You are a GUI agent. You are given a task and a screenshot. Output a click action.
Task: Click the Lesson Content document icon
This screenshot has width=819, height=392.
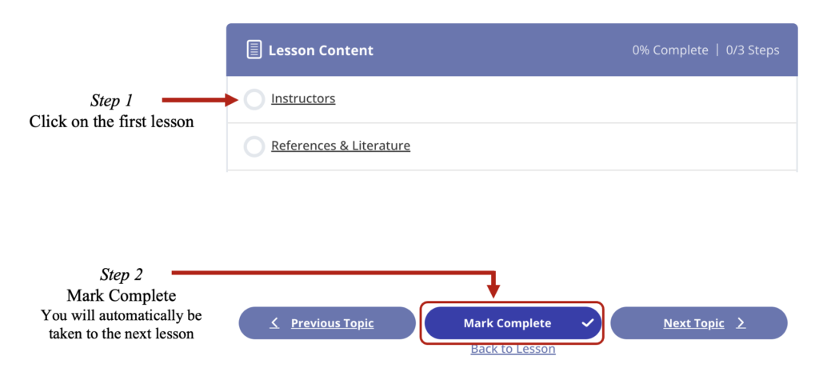(x=254, y=50)
